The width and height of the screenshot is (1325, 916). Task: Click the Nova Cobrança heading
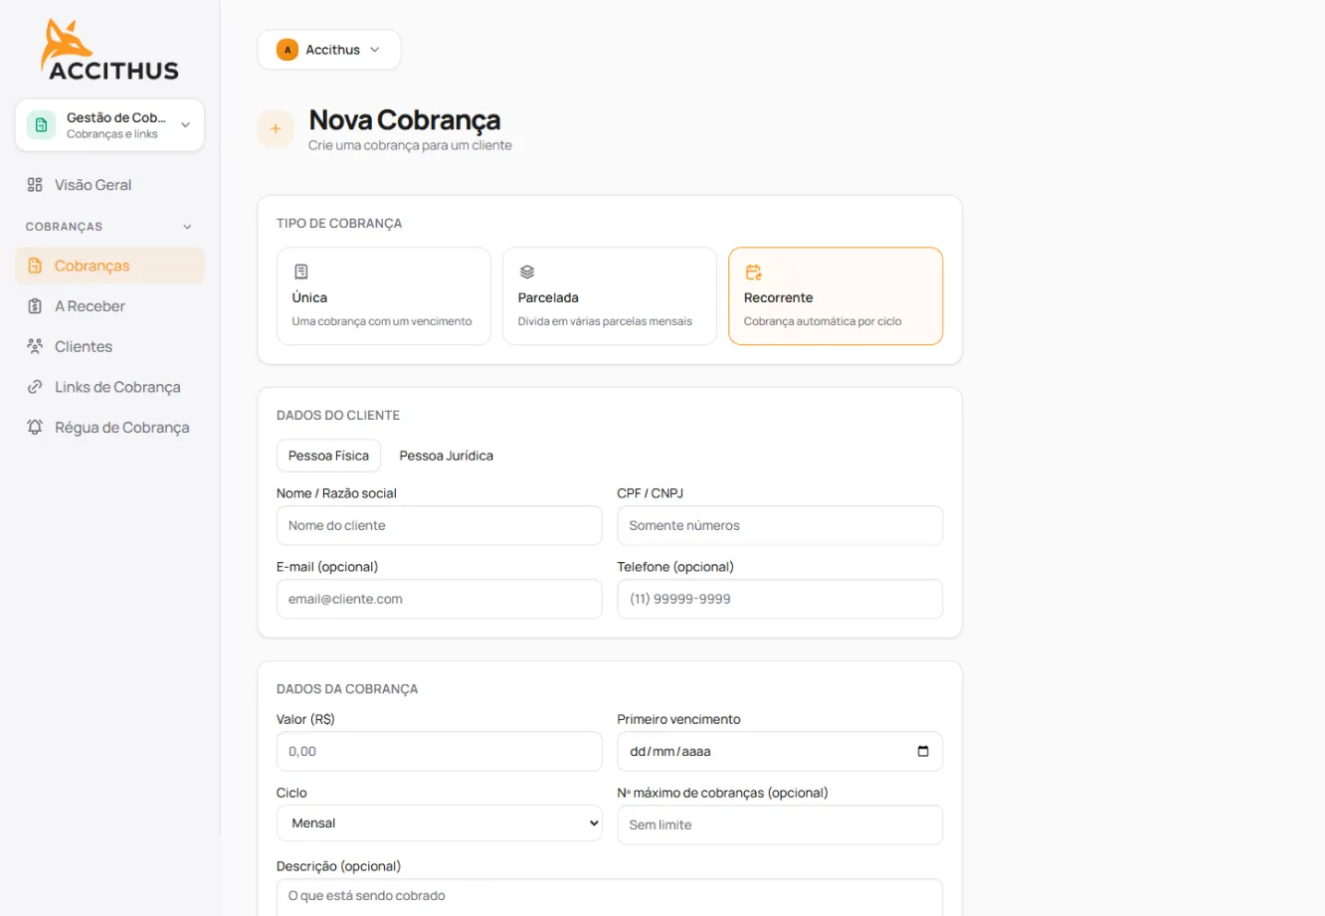405,120
